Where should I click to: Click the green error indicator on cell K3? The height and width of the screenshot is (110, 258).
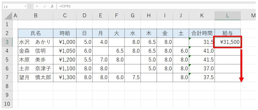[x=190, y=38]
